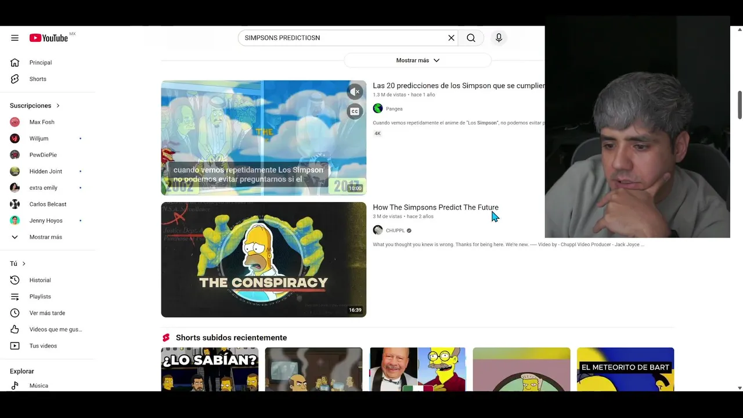Click the Tus videos play icon
Viewport: 743px width, 418px height.
click(15, 346)
